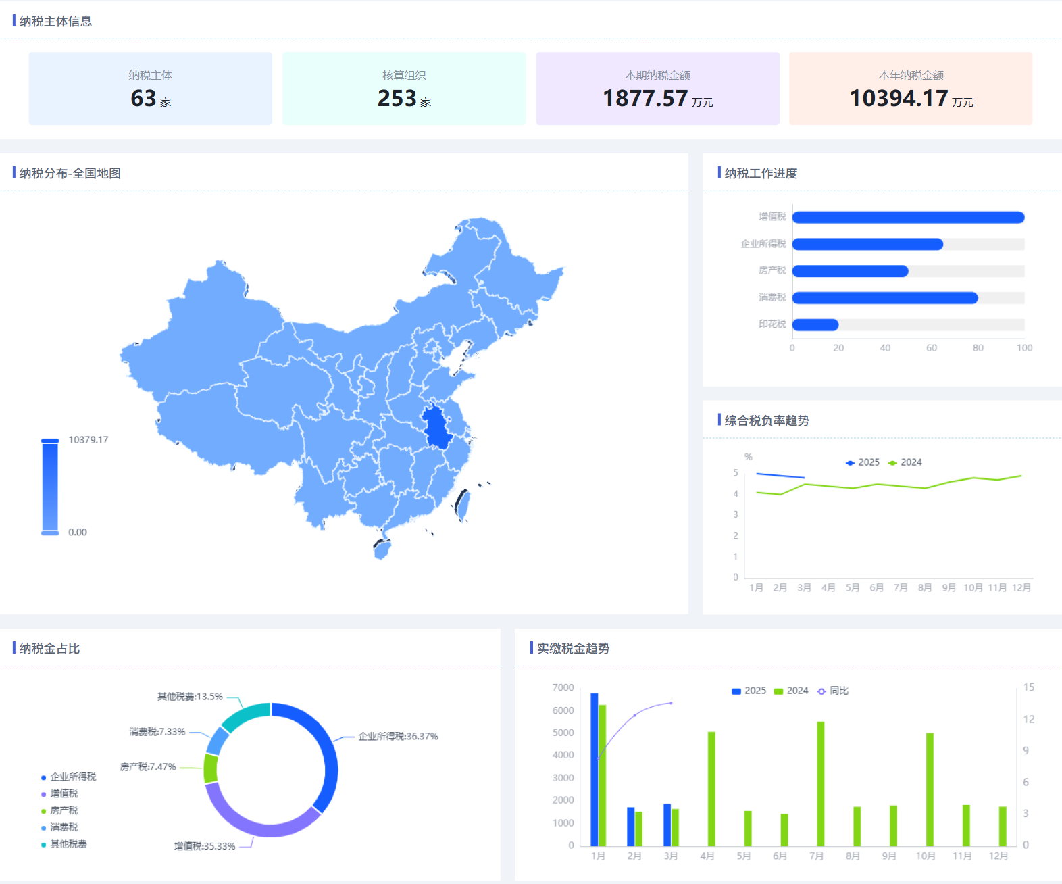Click the 增值税 progress bar

click(909, 217)
